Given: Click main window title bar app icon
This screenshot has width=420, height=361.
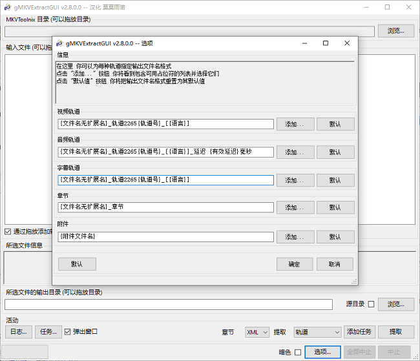Looking at the screenshot, I should click(8, 7).
